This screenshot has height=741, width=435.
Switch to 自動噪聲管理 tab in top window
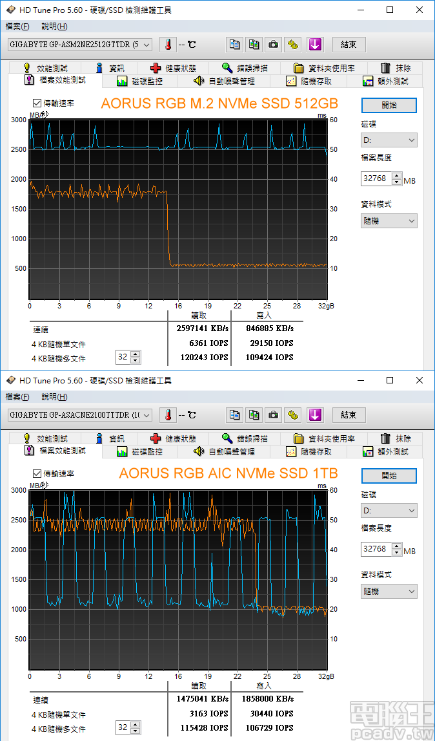tap(225, 81)
